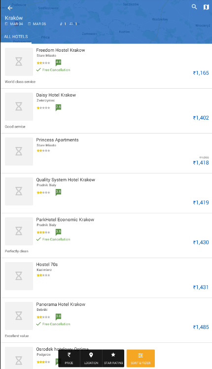Open Princess Apartments listing
212x369 pixels.
106,153
